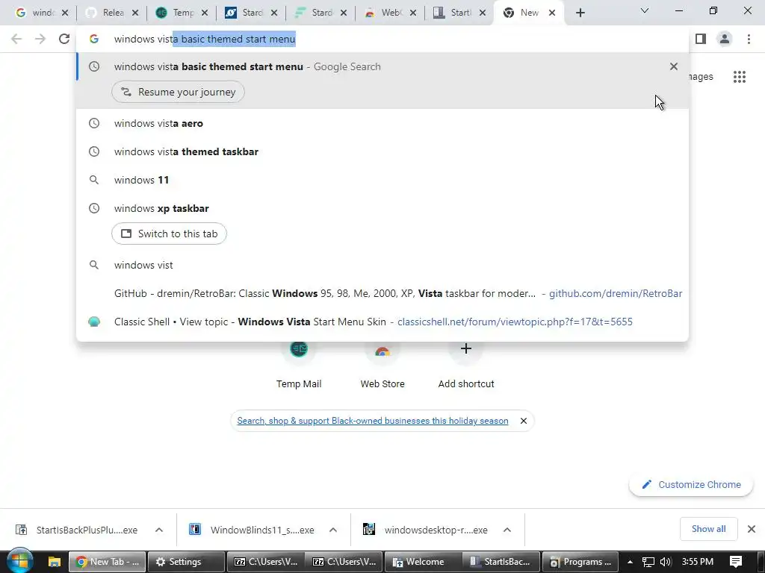Screen dimensions: 765x573
Task: Open the Welcome taskbar window
Action: pos(423,562)
